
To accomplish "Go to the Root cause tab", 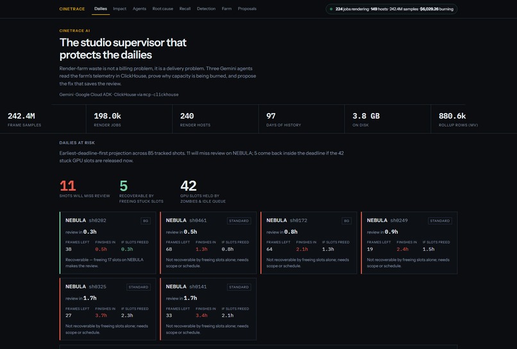I will (x=162, y=9).
